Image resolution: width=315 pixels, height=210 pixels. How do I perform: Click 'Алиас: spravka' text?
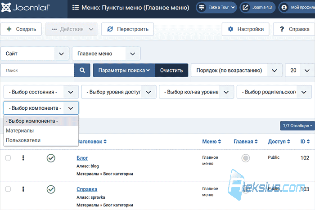pos(91,197)
